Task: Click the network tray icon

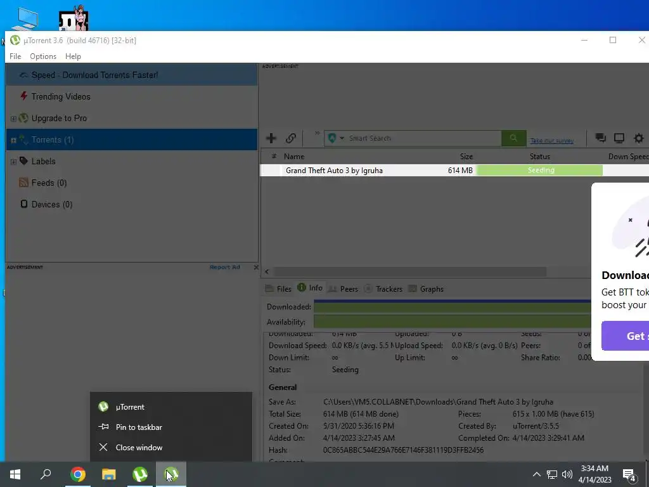Action: 552,474
